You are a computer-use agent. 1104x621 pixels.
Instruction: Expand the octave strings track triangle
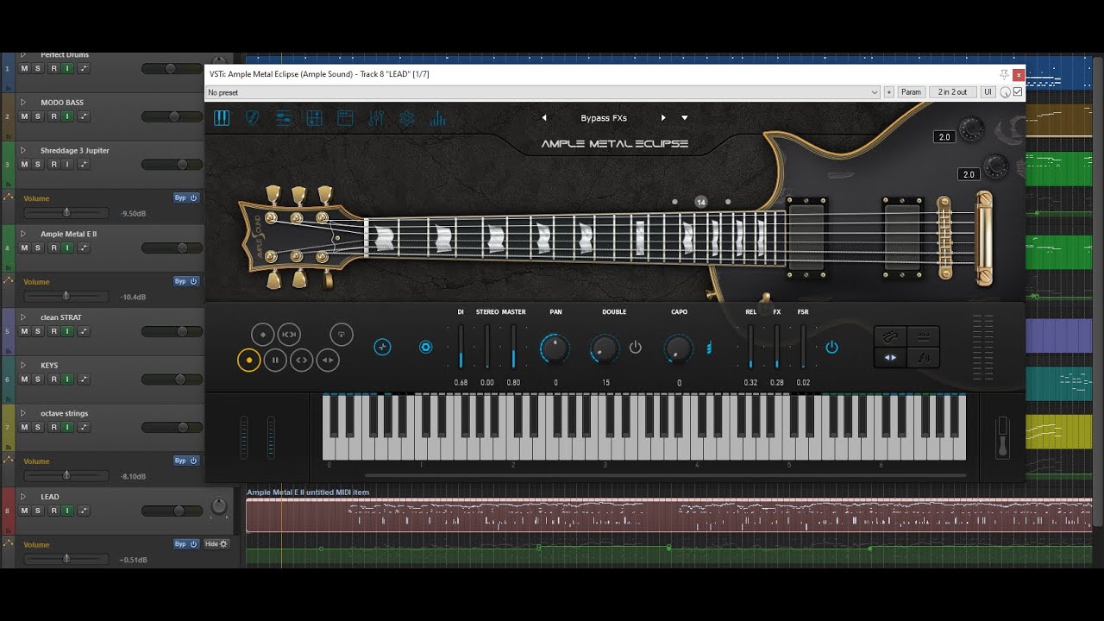coord(23,413)
